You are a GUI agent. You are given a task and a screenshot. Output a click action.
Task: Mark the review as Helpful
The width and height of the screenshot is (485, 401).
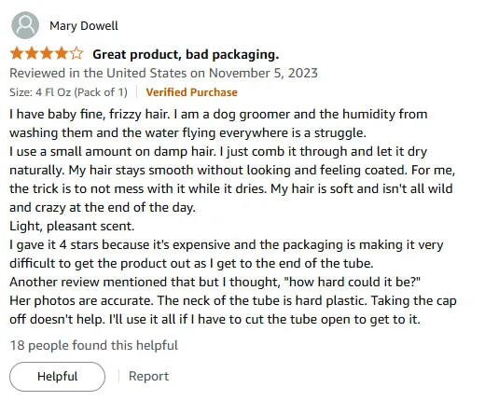tap(57, 377)
